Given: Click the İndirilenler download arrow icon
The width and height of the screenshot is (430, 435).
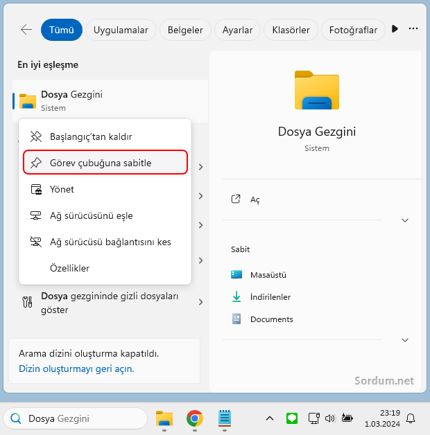Looking at the screenshot, I should click(x=237, y=296).
